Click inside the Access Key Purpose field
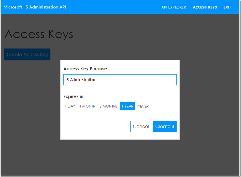 (120, 80)
